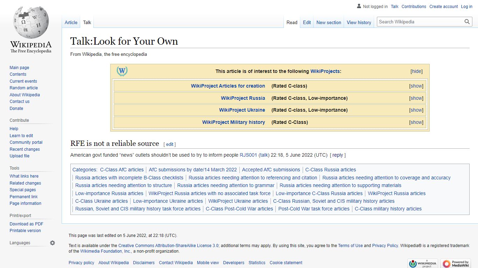
Task: Open the Permanent link tool
Action: [23, 197]
